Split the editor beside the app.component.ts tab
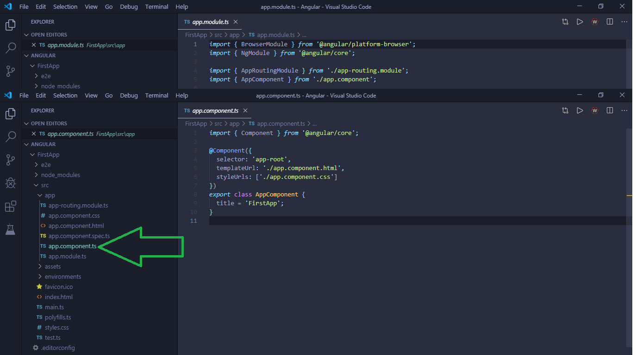 (x=610, y=110)
